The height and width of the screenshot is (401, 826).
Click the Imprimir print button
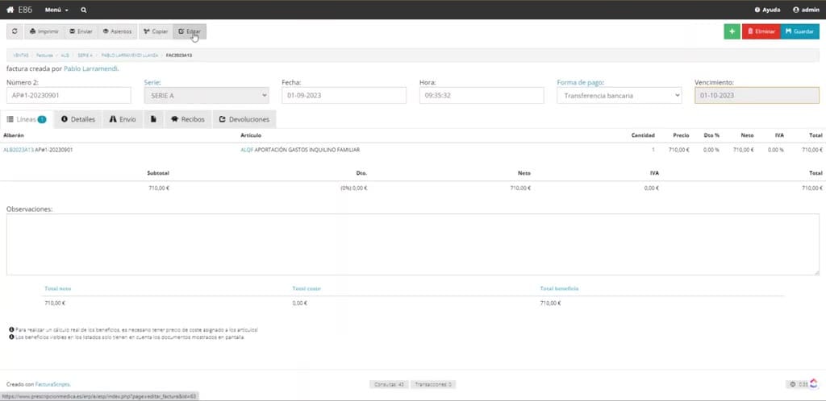44,31
